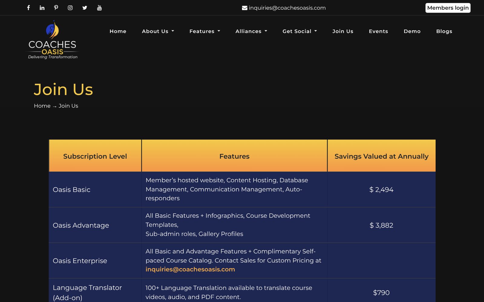Click the Home breadcrumb link
The height and width of the screenshot is (302, 484).
(x=42, y=106)
